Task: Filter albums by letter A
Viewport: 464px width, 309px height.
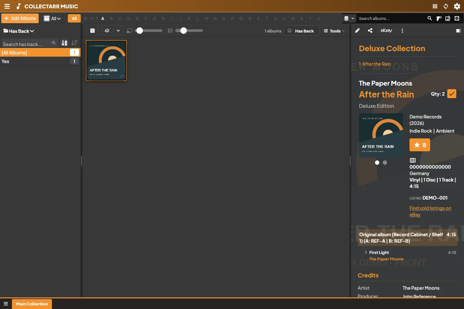Action: (x=103, y=19)
